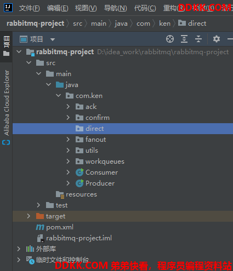Expand the workqueues package
The width and height of the screenshot is (233, 271).
68,162
